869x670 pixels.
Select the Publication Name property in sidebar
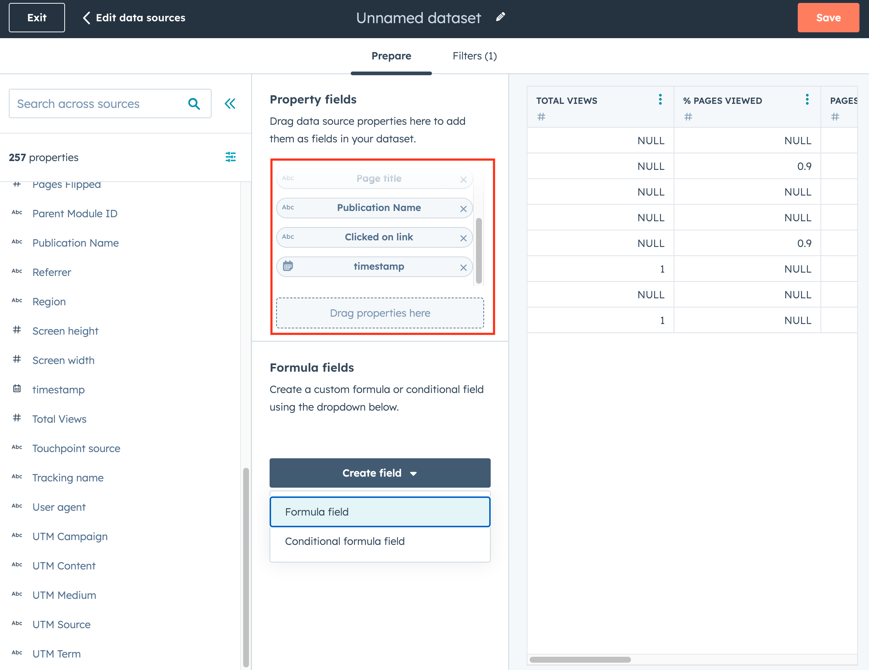76,243
